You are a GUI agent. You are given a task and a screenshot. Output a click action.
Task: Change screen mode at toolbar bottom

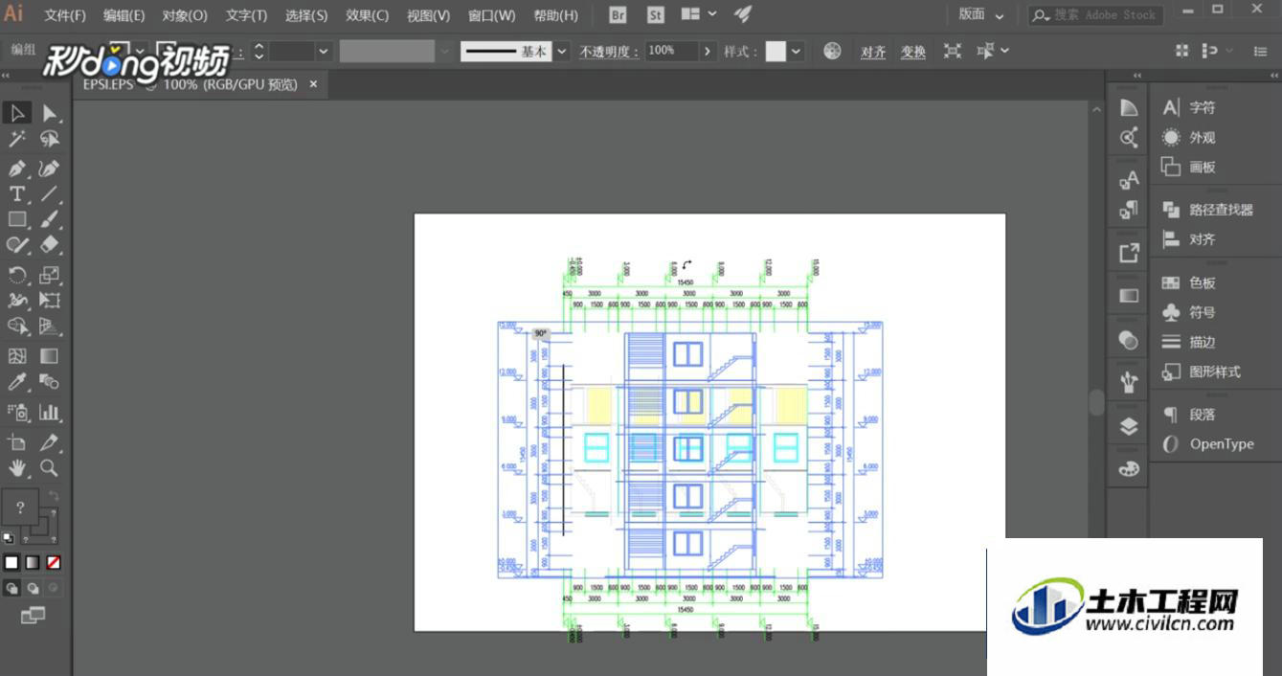click(33, 616)
